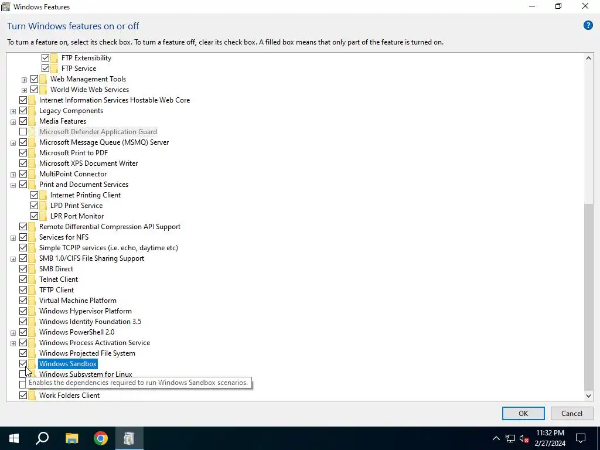Select Remote Differential Compression API Support
600x450 pixels.
pyautogui.click(x=110, y=227)
